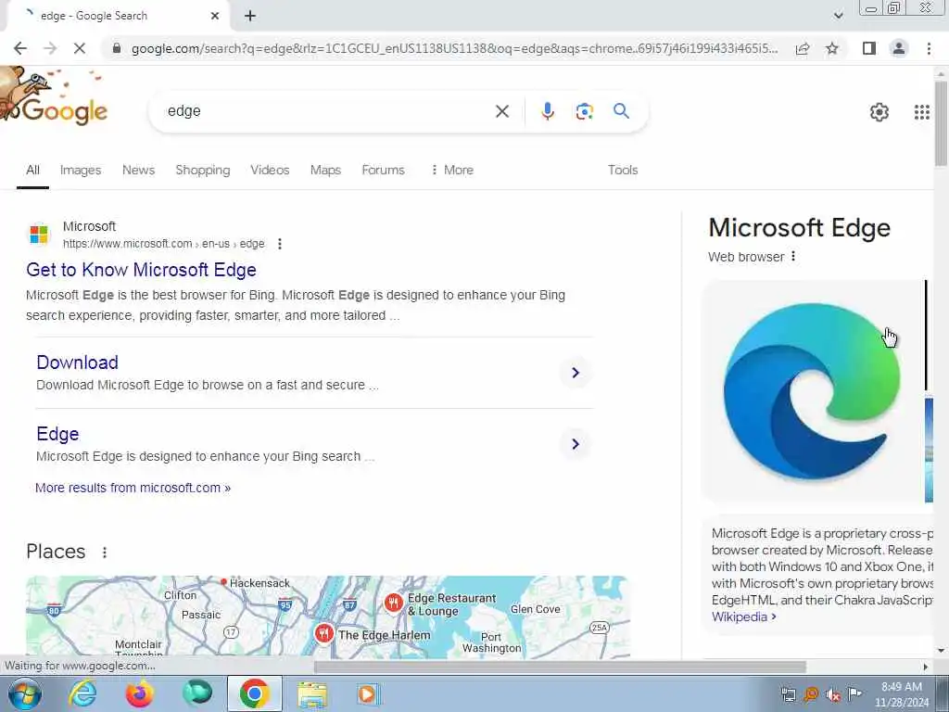This screenshot has height=712, width=949.
Task: Switch to the Forums tab
Action: pos(383,171)
